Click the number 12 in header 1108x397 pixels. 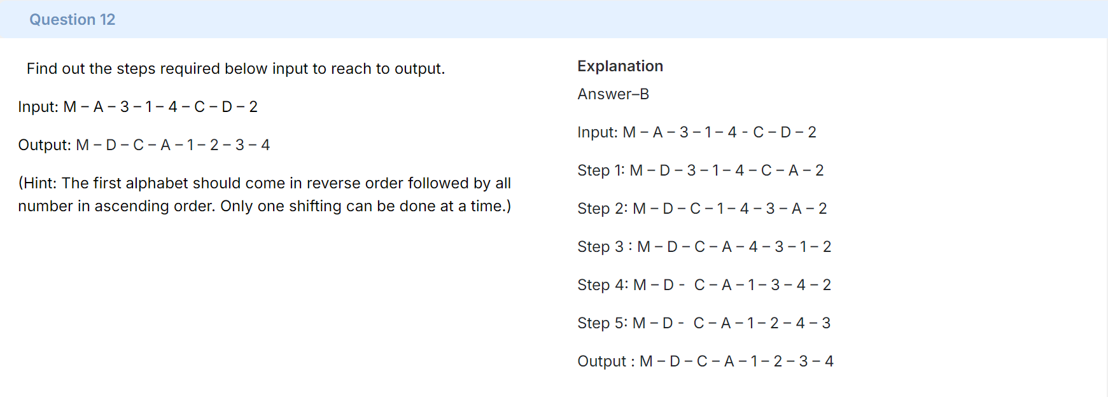pyautogui.click(x=108, y=20)
